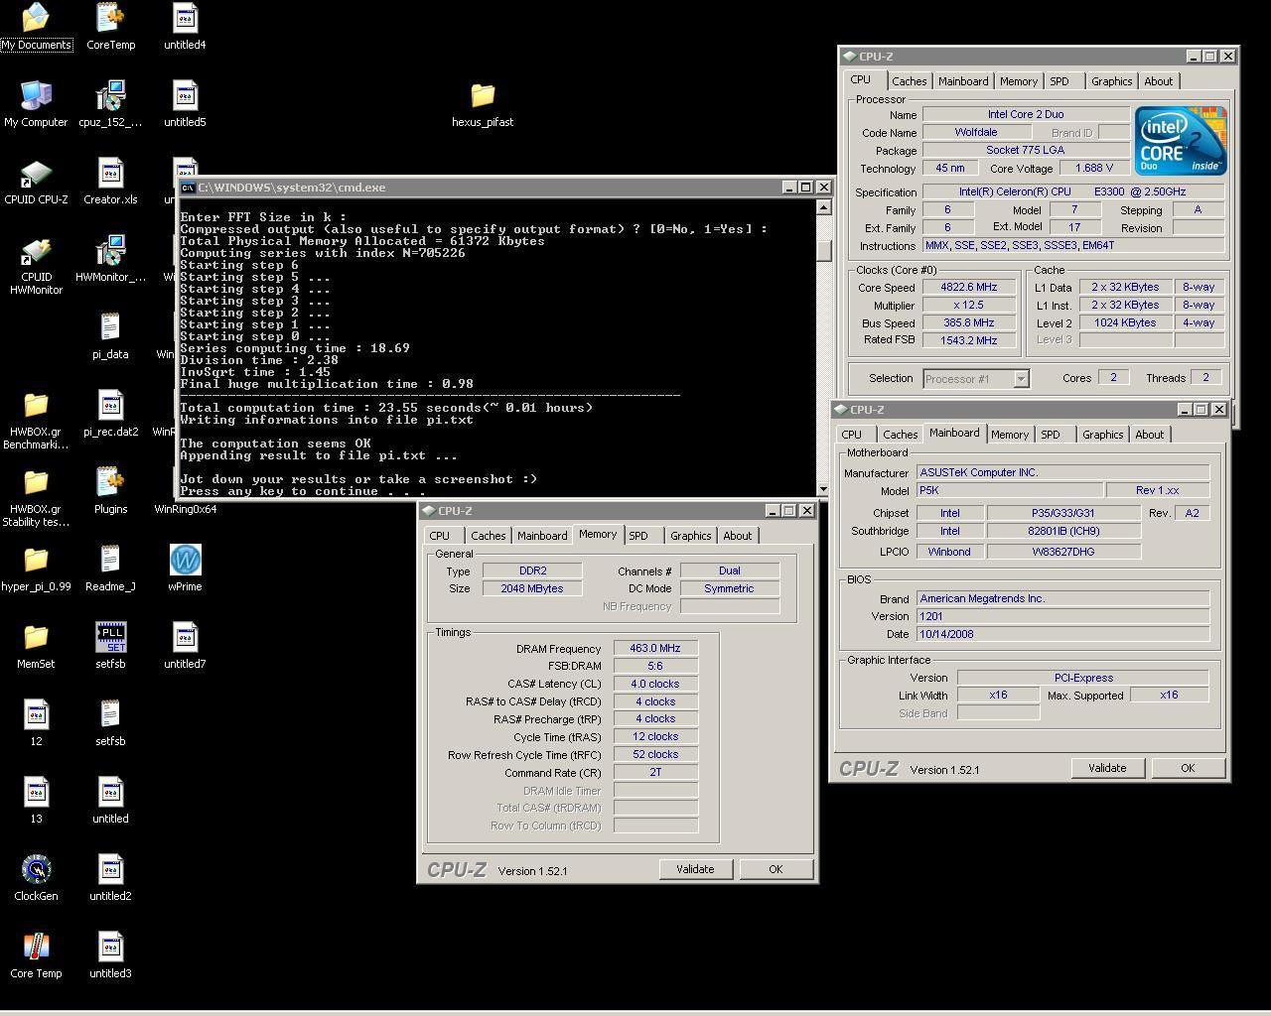Open the hexus_pifast folder
This screenshot has width=1271, height=1016.
coord(483,104)
